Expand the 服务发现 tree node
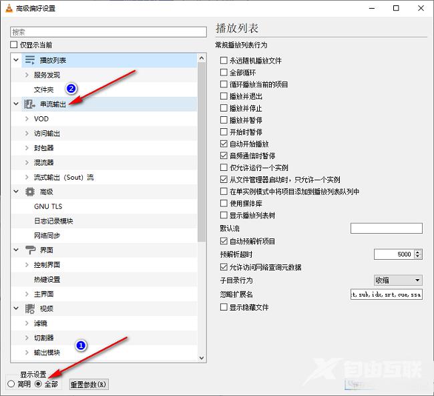 click(27, 75)
